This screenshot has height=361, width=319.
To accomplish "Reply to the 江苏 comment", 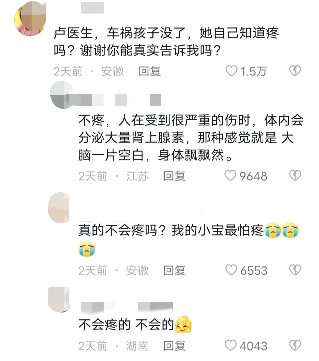I will point(175,176).
